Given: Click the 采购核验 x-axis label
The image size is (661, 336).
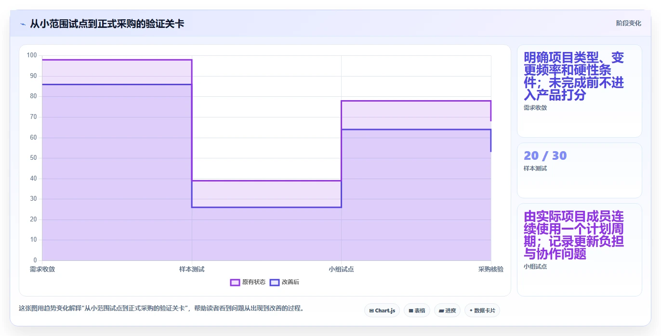Looking at the screenshot, I should pos(491,269).
